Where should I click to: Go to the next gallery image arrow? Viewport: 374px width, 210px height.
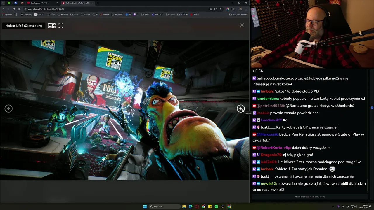tap(240, 108)
